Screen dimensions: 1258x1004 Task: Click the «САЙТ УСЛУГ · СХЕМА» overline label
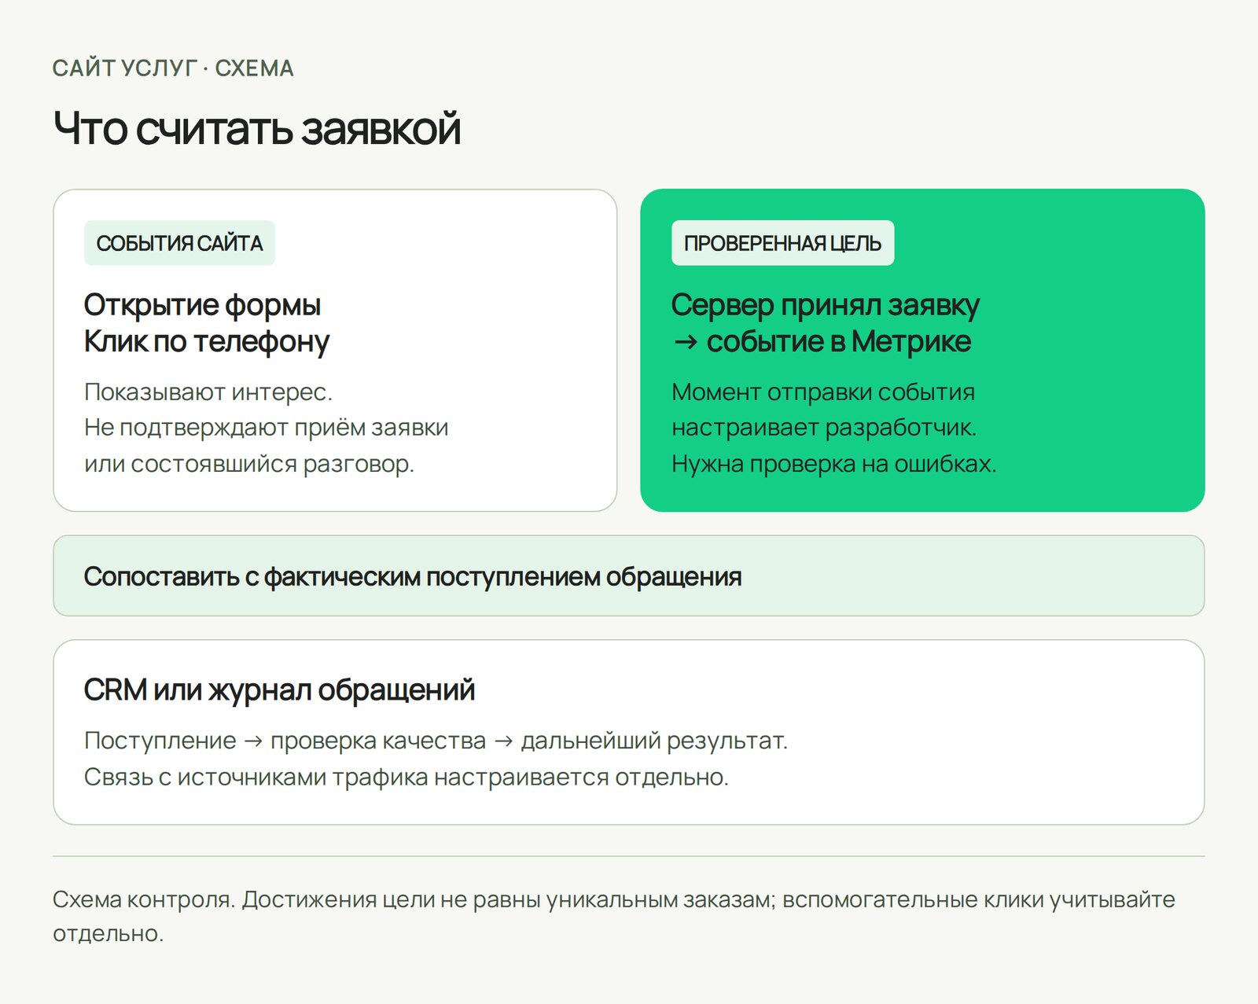point(173,68)
